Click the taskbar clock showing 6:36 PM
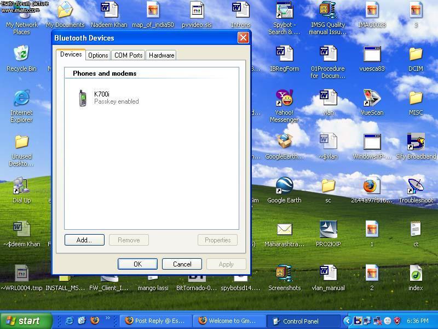 [x=418, y=321]
